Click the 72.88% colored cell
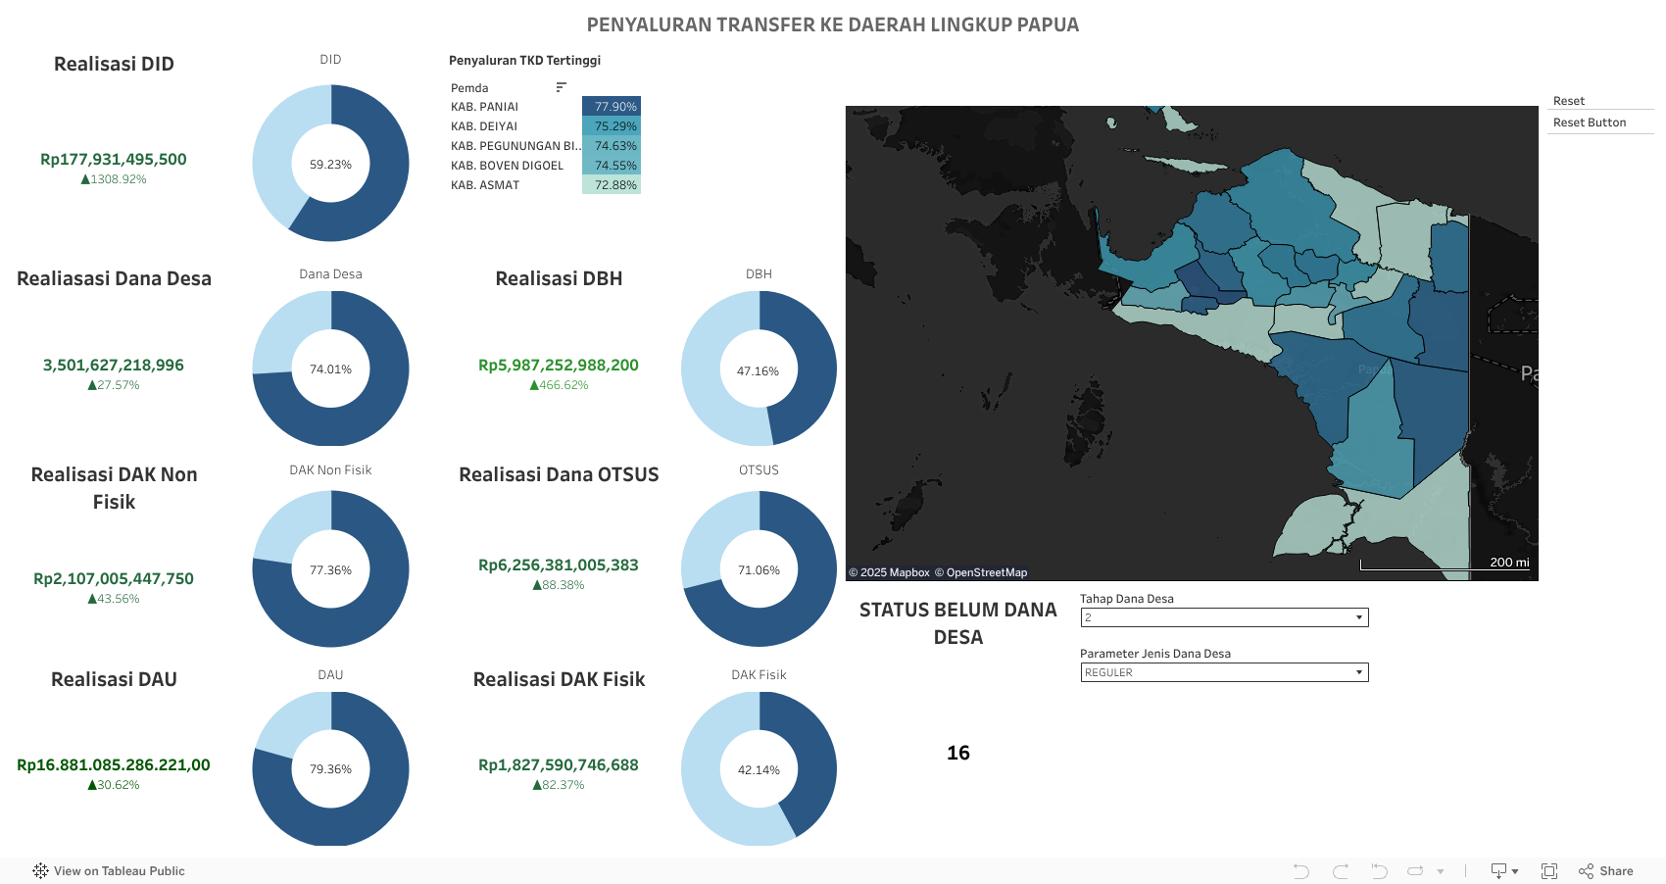Screen dimensions: 1666x884 click(612, 185)
